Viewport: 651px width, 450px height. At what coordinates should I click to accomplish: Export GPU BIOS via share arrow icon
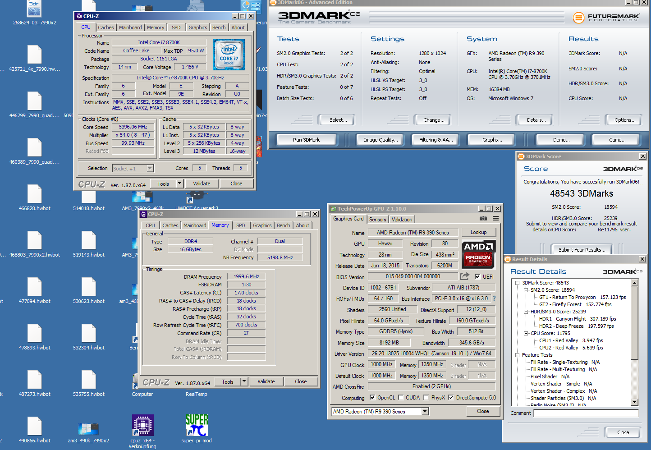[465, 276]
